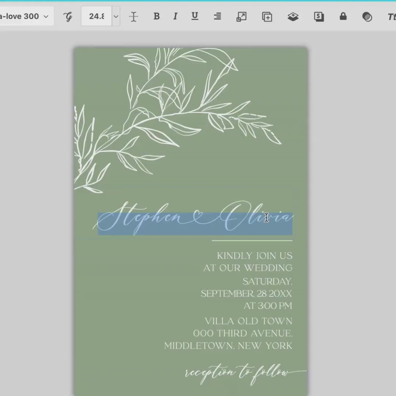Image resolution: width=396 pixels, height=396 pixels.
Task: Click the text case 'Tt' icon
Action: (x=391, y=17)
